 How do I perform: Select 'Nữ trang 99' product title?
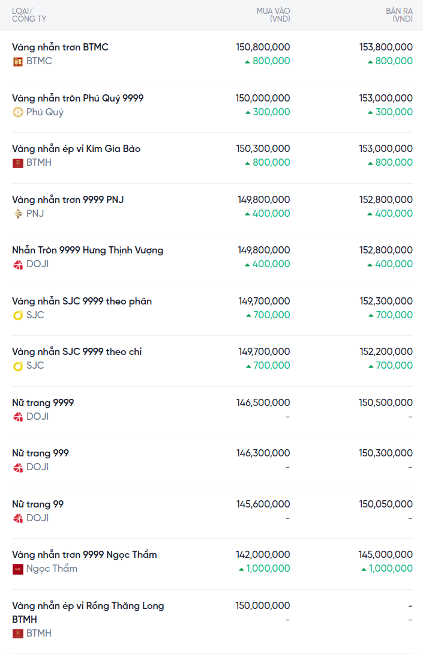(x=38, y=504)
